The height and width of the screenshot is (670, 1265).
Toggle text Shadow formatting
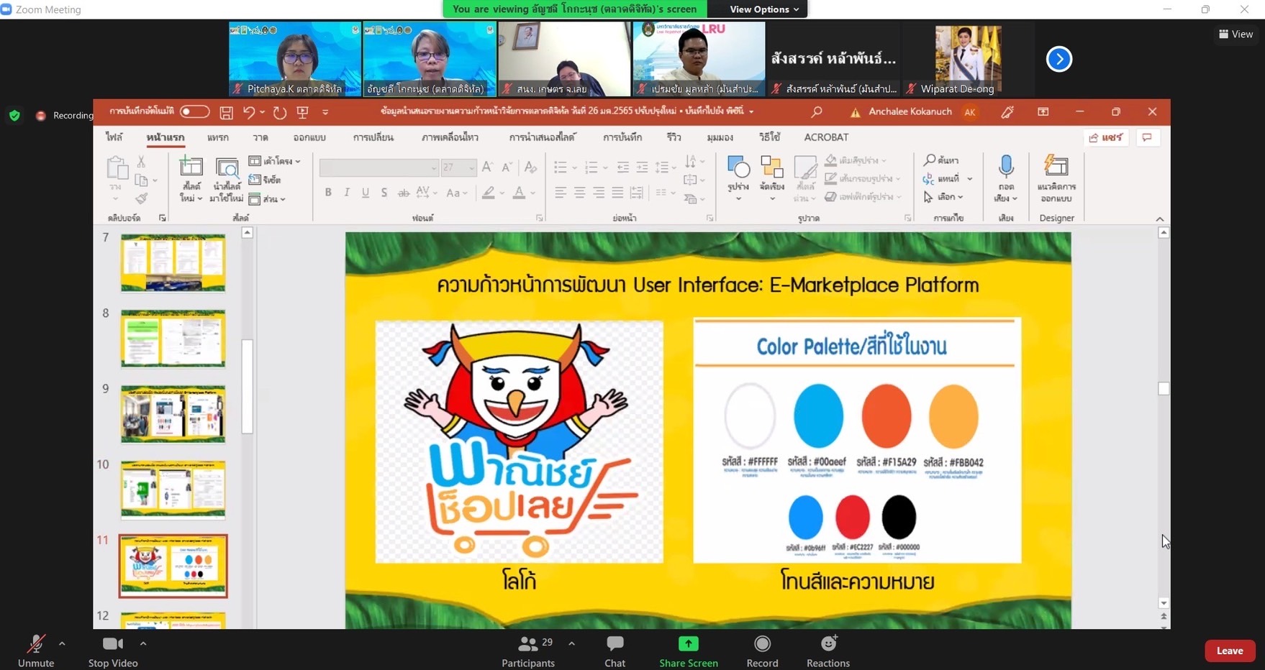click(x=384, y=193)
